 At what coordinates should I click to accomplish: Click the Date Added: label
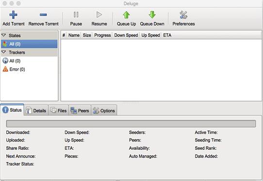click(x=206, y=156)
